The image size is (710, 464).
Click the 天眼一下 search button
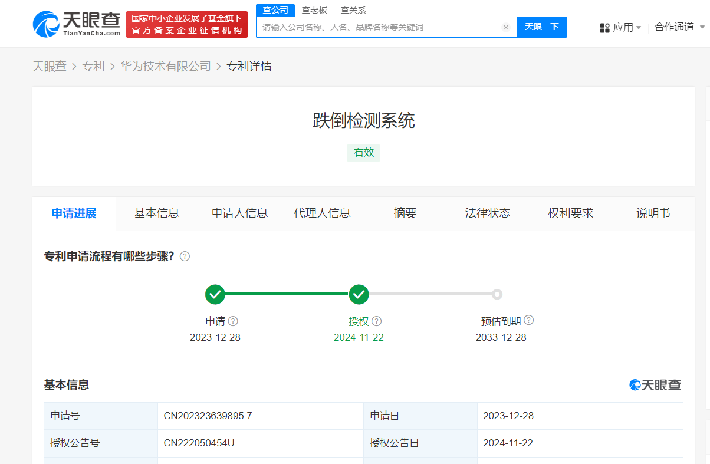pos(542,27)
